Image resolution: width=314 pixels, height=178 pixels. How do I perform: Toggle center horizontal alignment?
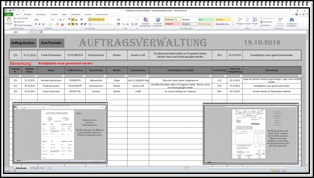(73, 24)
